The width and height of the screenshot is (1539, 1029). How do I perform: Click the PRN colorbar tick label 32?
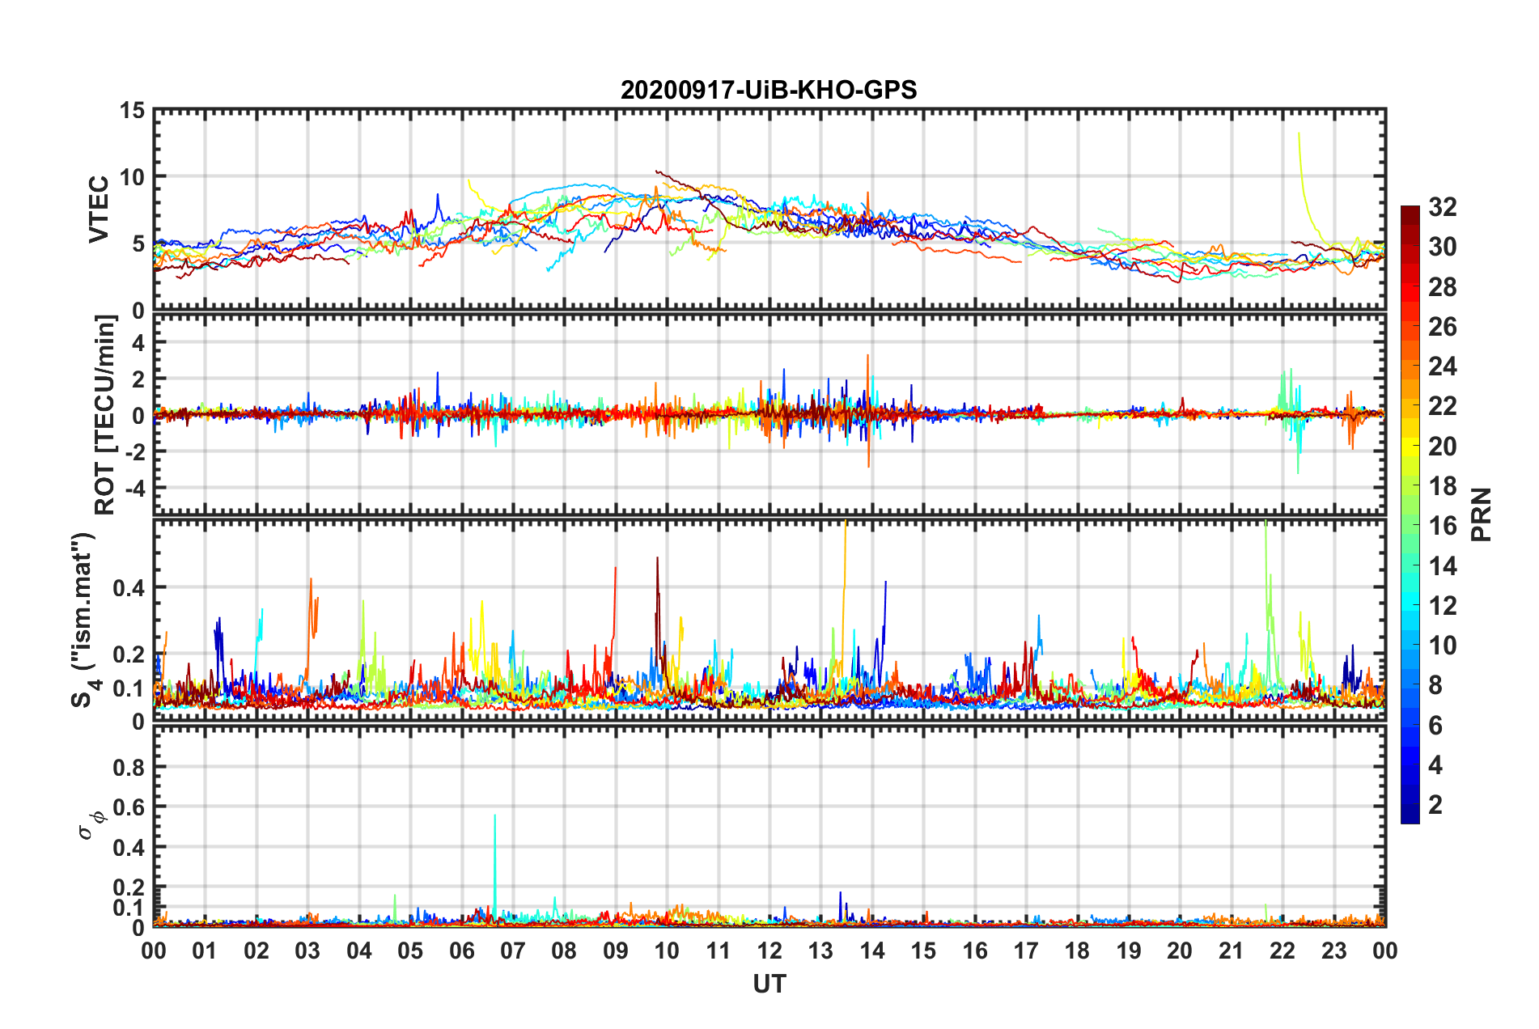tap(1443, 207)
